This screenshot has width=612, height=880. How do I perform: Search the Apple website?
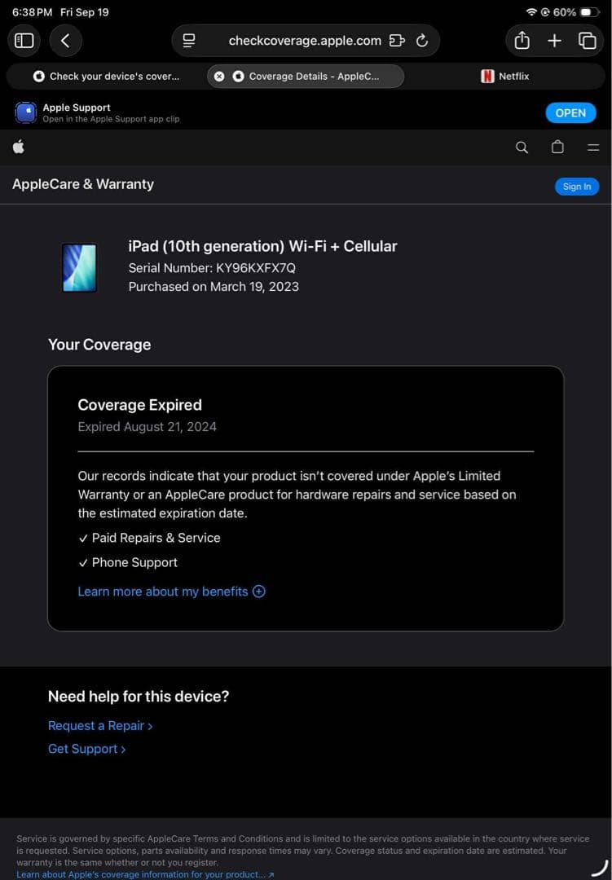pyautogui.click(x=522, y=147)
